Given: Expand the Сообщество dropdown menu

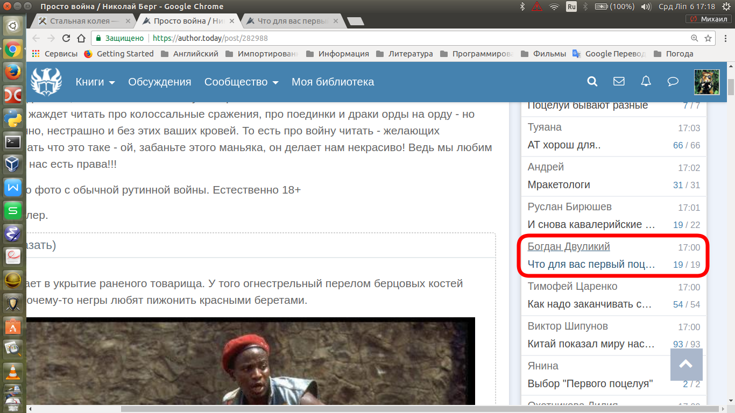Looking at the screenshot, I should coord(241,82).
